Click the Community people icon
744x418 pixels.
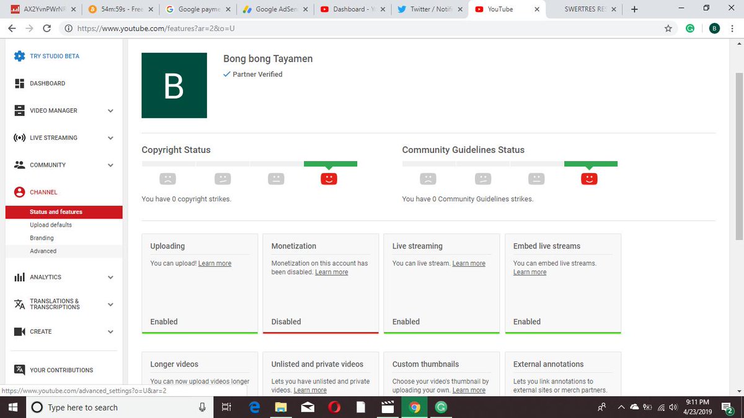tap(19, 165)
